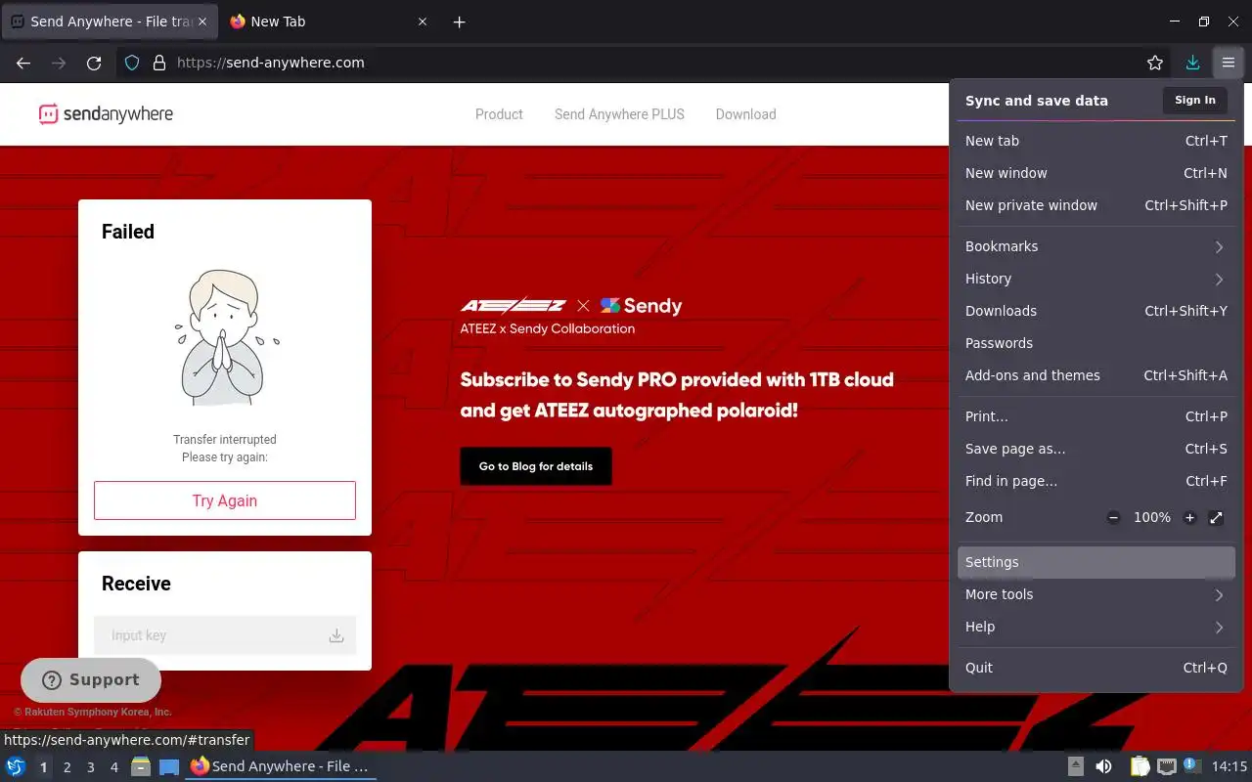Open the system start menu icon
This screenshot has height=782, width=1252.
16,767
